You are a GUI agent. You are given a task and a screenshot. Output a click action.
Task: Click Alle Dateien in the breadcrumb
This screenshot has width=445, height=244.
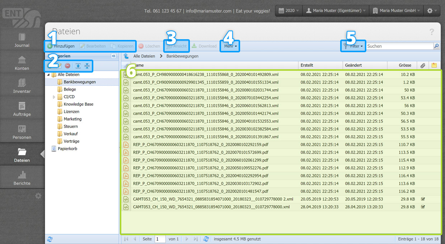click(x=144, y=56)
